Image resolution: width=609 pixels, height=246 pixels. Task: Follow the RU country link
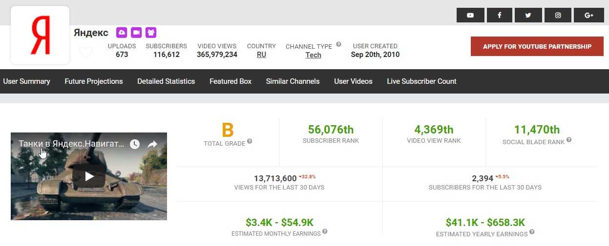261,55
